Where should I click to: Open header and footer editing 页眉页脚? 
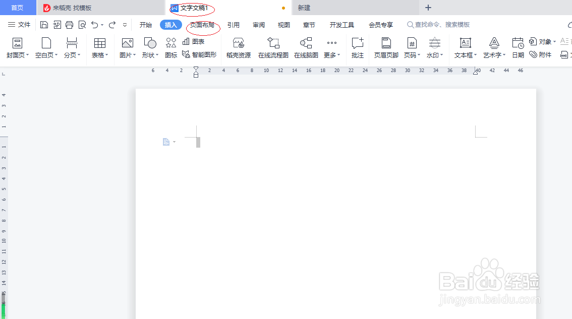coord(385,48)
